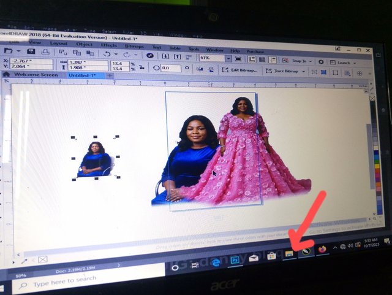The width and height of the screenshot is (392, 295).
Task: Toggle Show grid button
Action: point(262,59)
